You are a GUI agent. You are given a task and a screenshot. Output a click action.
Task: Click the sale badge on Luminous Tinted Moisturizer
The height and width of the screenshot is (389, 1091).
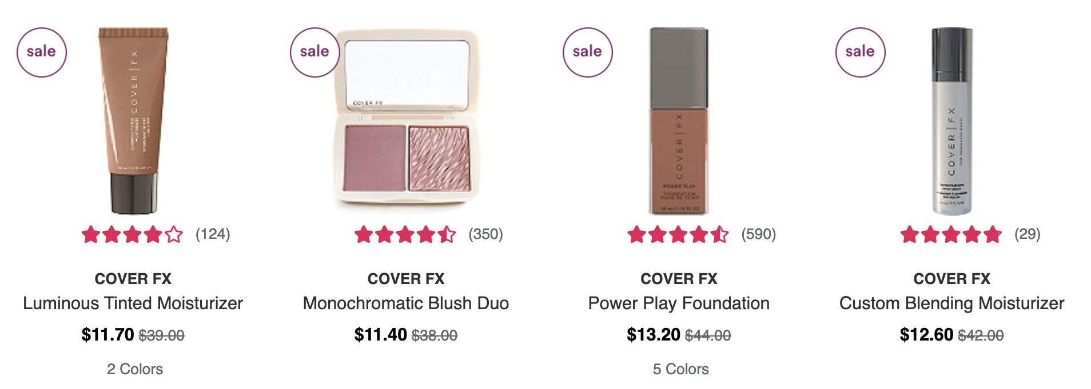pyautogui.click(x=42, y=52)
